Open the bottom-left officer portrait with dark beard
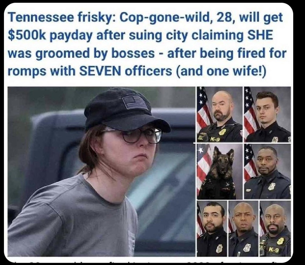This screenshot has width=305, height=265. pyautogui.click(x=212, y=228)
